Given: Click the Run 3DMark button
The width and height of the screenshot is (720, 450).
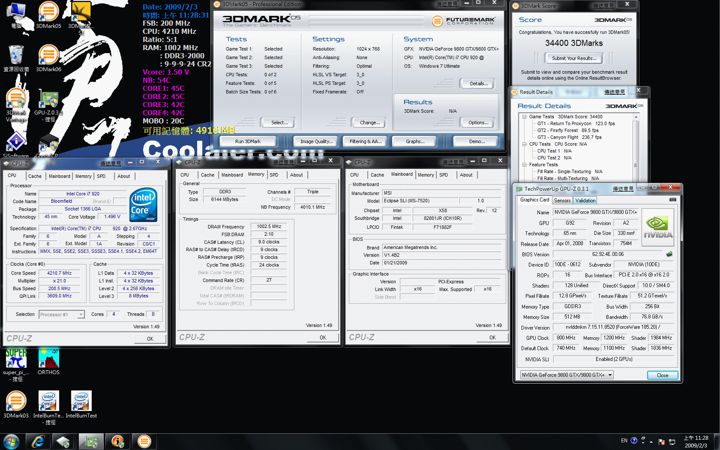Looking at the screenshot, I should pos(248,141).
